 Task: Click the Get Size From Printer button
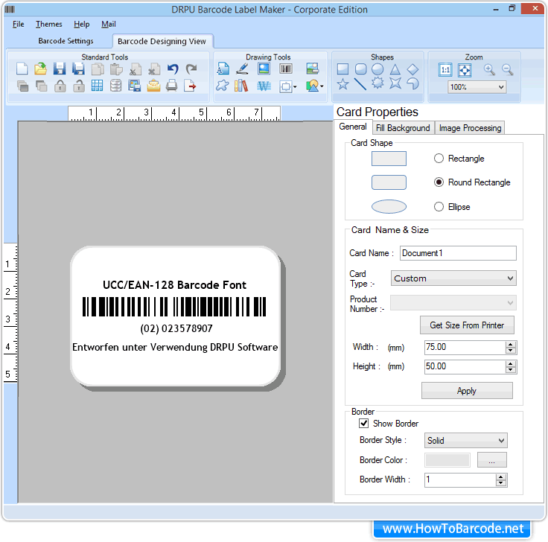[467, 325]
